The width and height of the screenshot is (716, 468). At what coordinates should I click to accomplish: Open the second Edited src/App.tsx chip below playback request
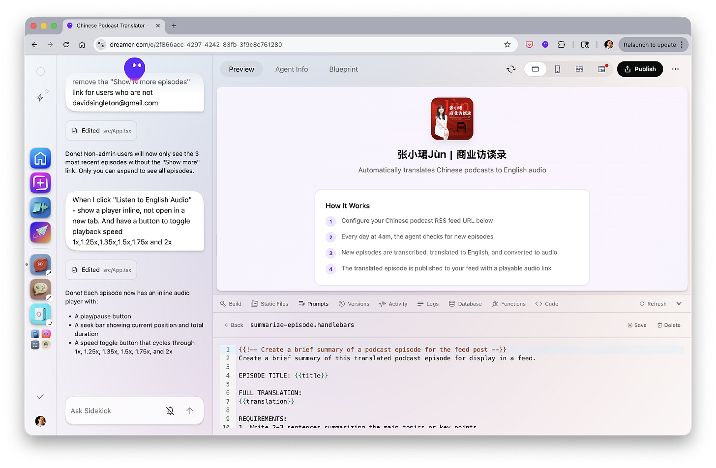101,270
